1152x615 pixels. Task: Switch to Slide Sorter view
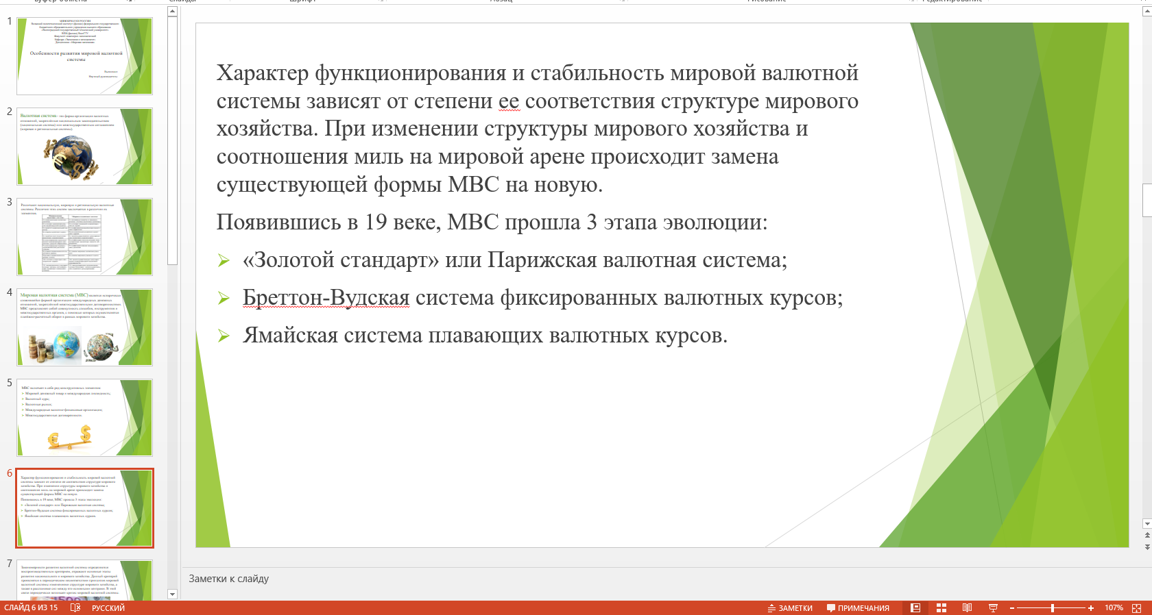pos(941,607)
